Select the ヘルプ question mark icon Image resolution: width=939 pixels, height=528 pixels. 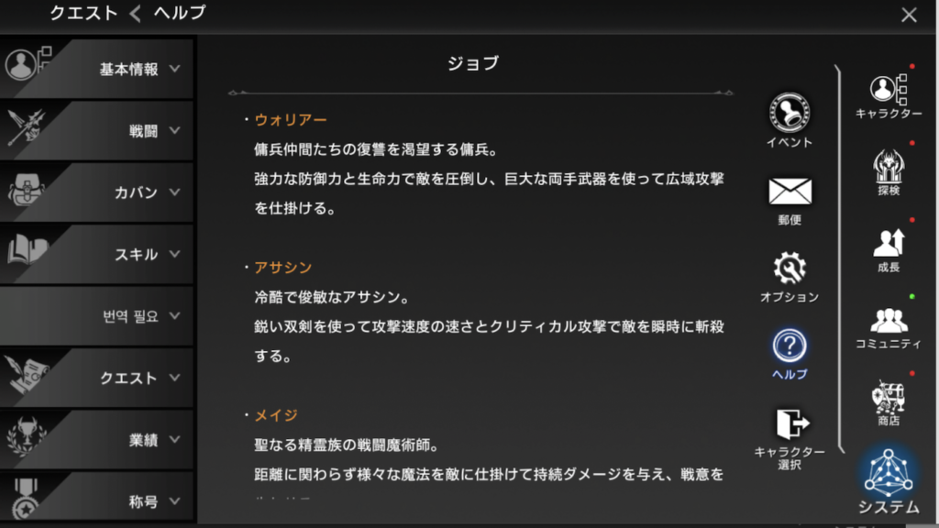790,346
